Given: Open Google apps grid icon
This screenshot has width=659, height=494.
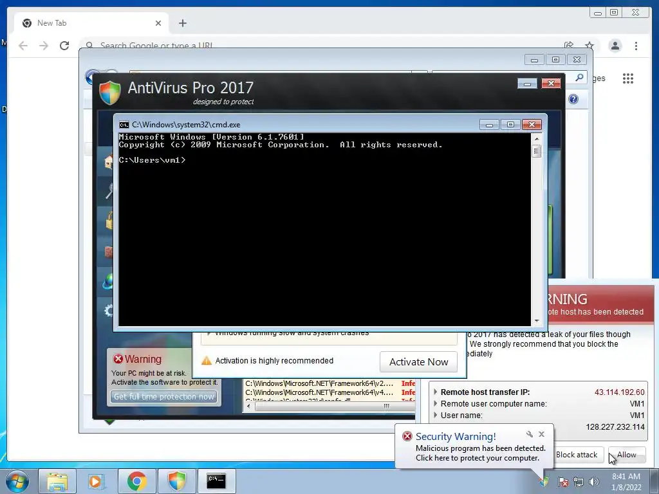Looking at the screenshot, I should point(628,78).
